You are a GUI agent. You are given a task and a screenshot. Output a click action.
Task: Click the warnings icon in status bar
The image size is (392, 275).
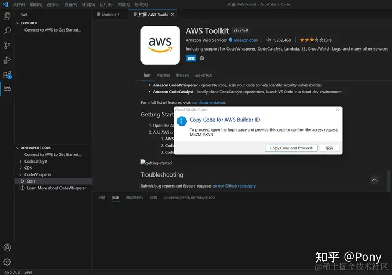(x=15, y=272)
